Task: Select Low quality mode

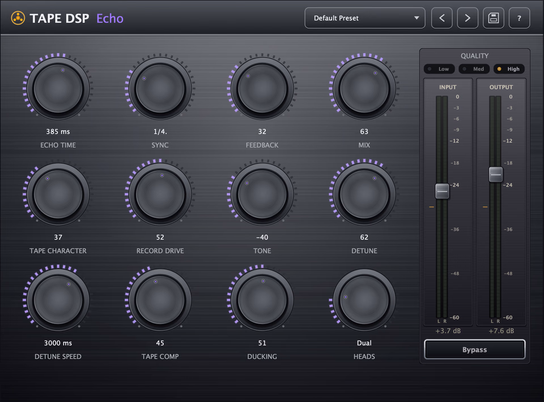Action: (439, 69)
